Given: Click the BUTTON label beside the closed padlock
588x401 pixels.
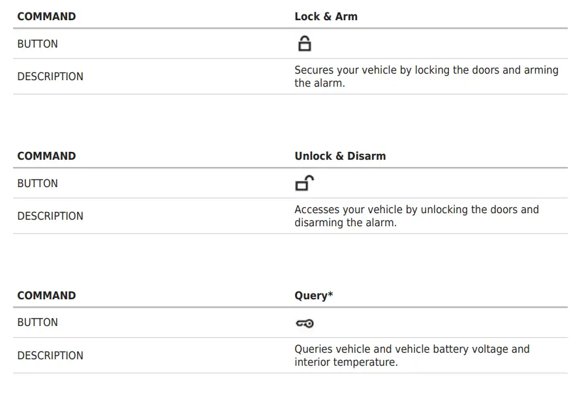Looking at the screenshot, I should (37, 44).
